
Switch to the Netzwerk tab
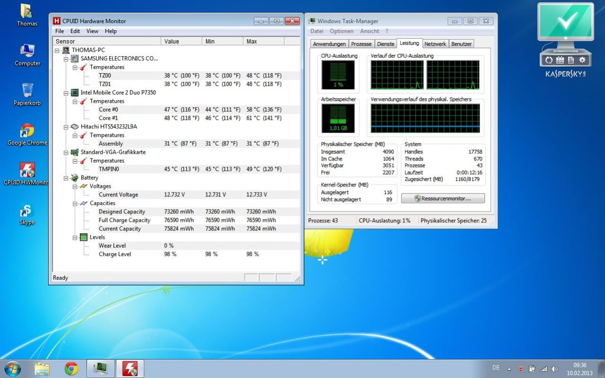pyautogui.click(x=435, y=44)
